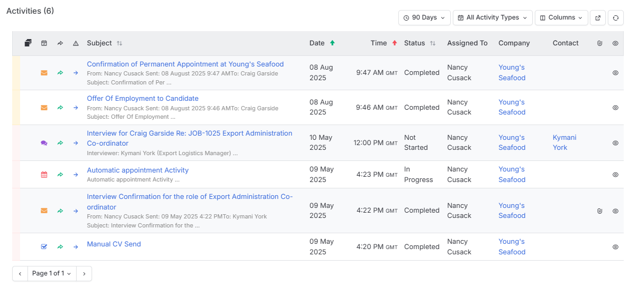
Task: Click green share arrow for Confirmation of Permanent Appointment
Action: pos(60,73)
